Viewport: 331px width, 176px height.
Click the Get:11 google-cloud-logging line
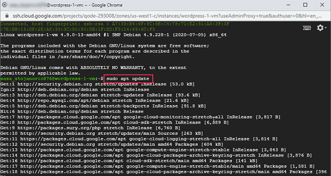[139, 139]
